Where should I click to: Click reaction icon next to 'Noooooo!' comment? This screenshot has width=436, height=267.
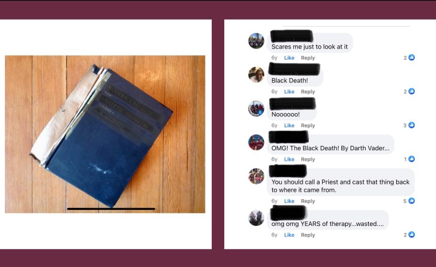pos(412,125)
